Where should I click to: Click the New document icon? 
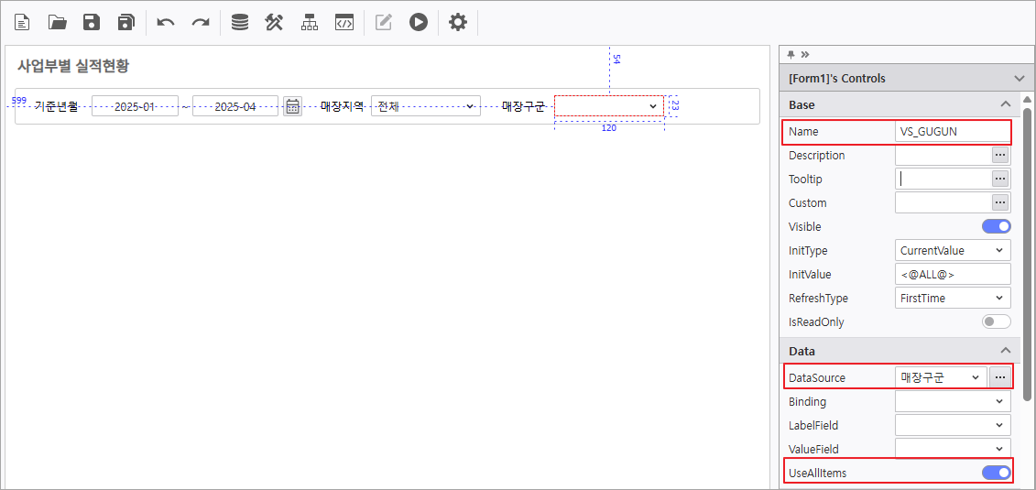pyautogui.click(x=22, y=22)
